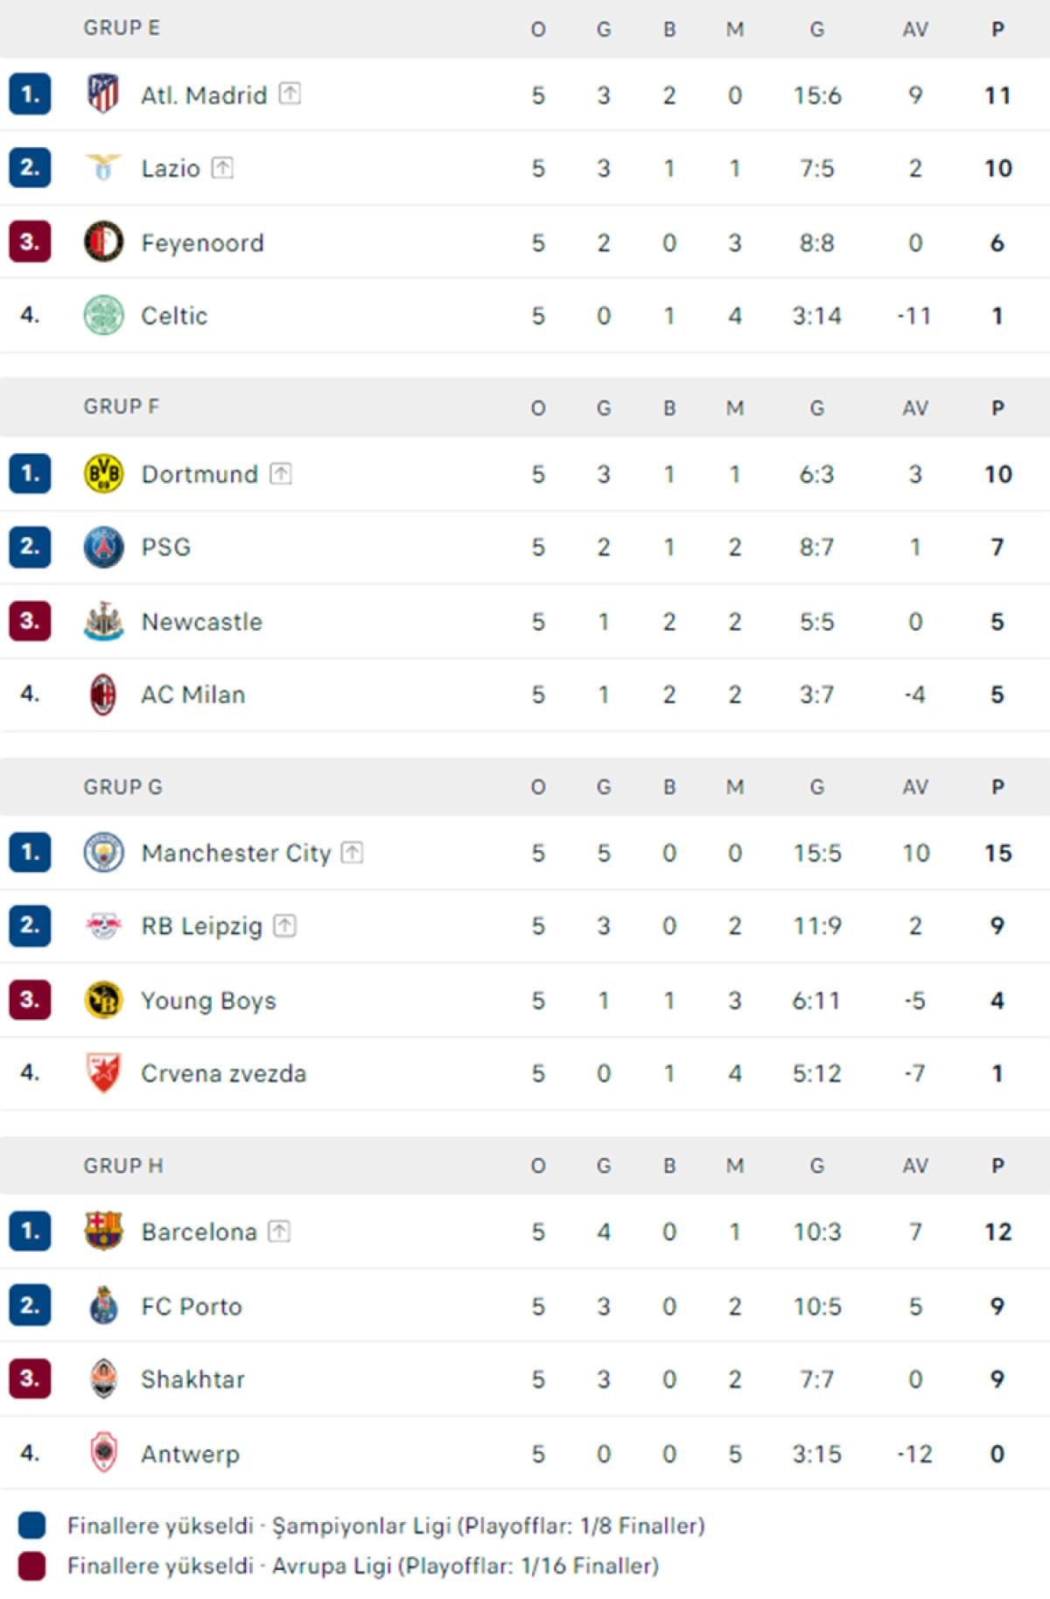Click the Celtic club badge

[103, 315]
